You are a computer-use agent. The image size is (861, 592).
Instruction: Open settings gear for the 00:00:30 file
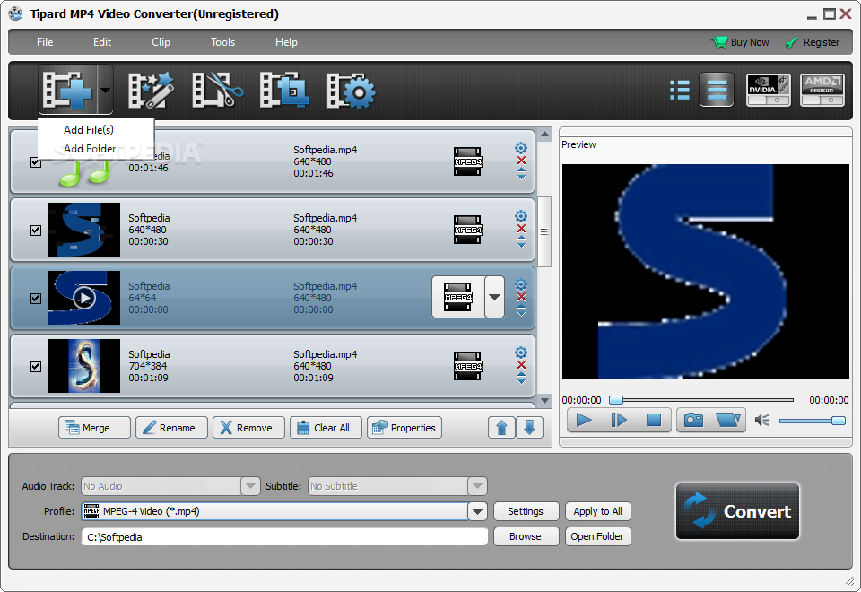pyautogui.click(x=521, y=216)
